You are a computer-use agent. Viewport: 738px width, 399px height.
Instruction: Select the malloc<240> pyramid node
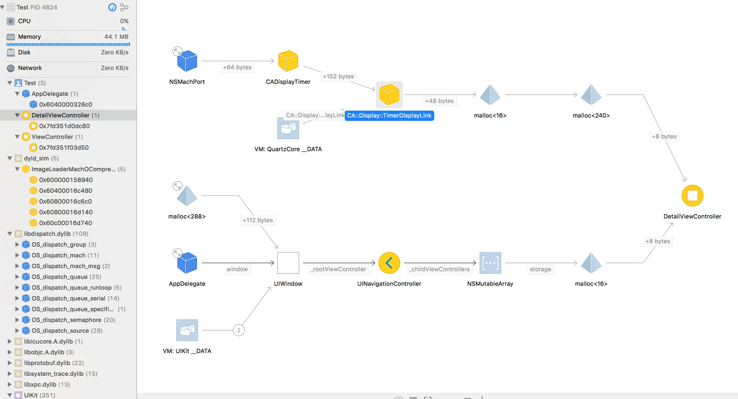pos(591,95)
